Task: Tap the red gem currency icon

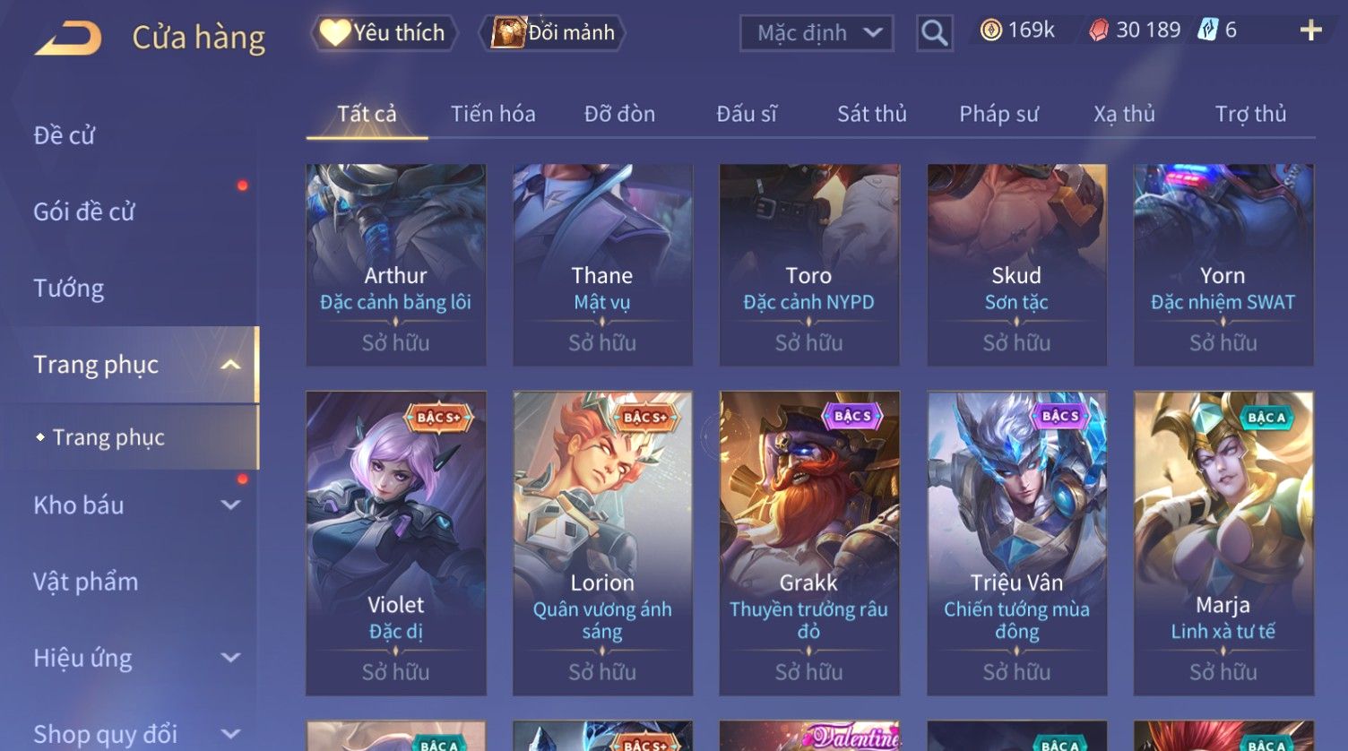Action: [1098, 30]
